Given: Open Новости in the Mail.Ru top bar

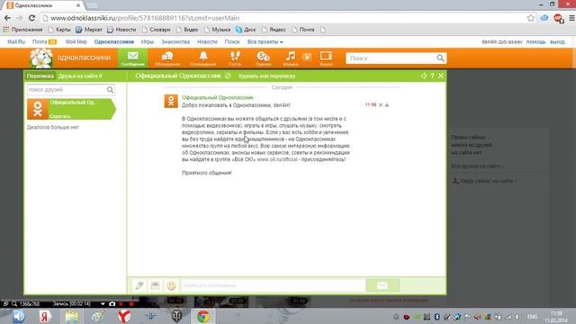Looking at the screenshot, I should pyautogui.click(x=207, y=42).
